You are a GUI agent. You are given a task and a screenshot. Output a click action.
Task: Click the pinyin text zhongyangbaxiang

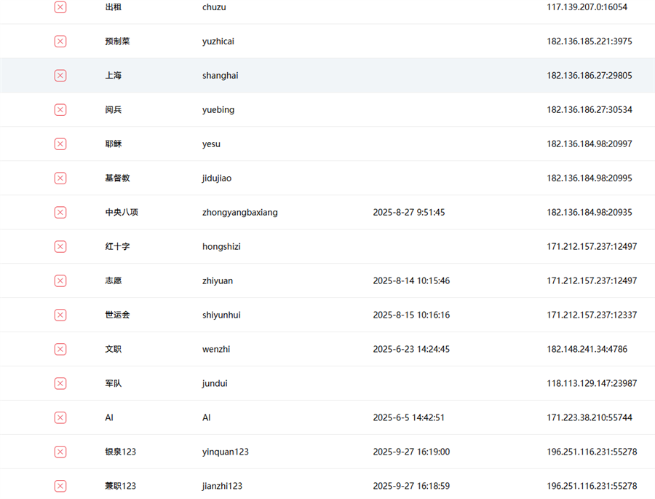click(239, 213)
